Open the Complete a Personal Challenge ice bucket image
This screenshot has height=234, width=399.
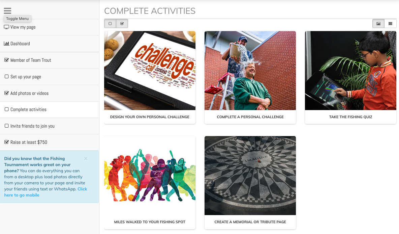(x=250, y=71)
